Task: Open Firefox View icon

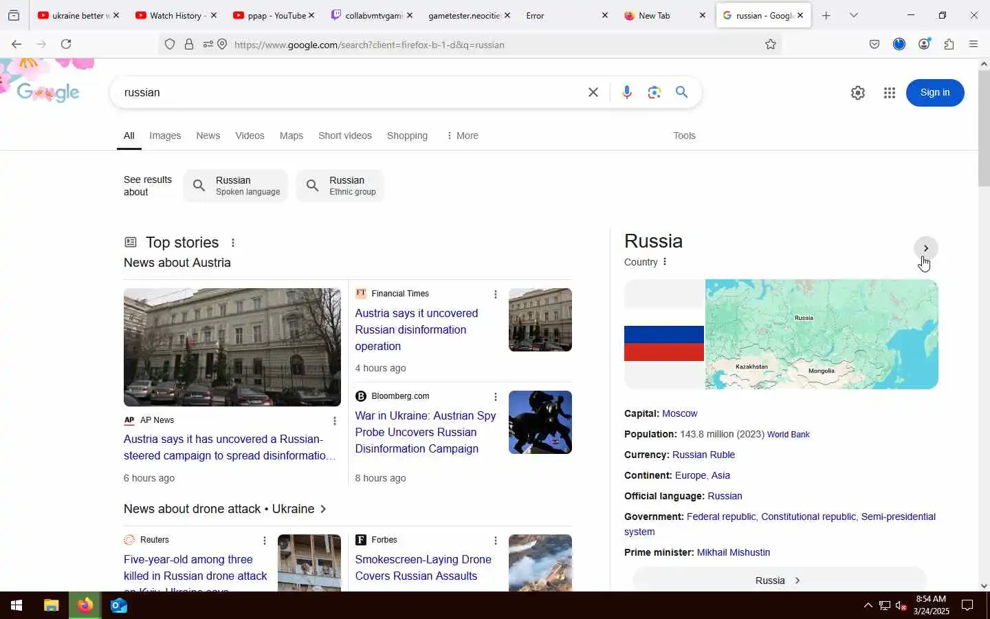Action: (x=14, y=15)
